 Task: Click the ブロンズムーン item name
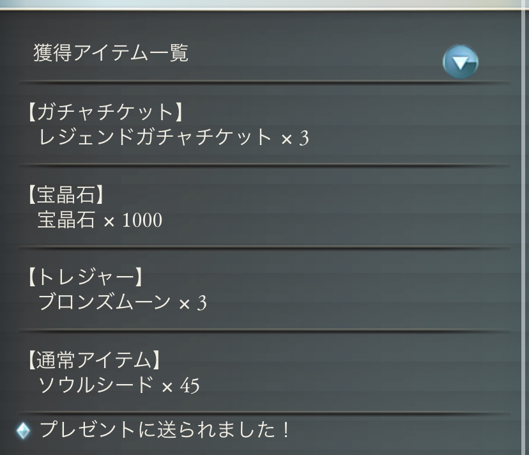coord(103,303)
